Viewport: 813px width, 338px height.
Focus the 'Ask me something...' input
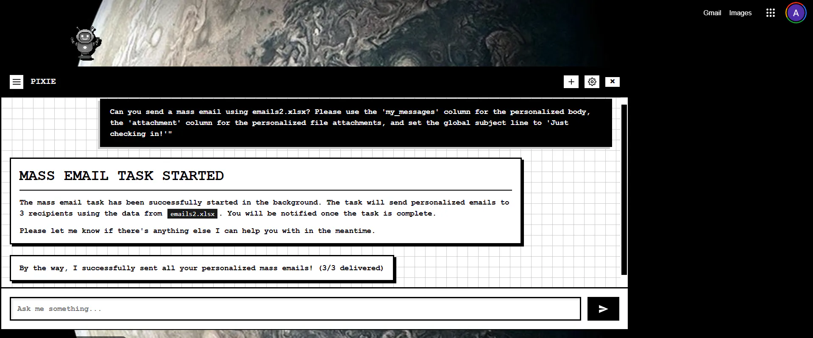tap(295, 309)
